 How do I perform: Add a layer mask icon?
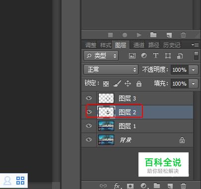130,186
